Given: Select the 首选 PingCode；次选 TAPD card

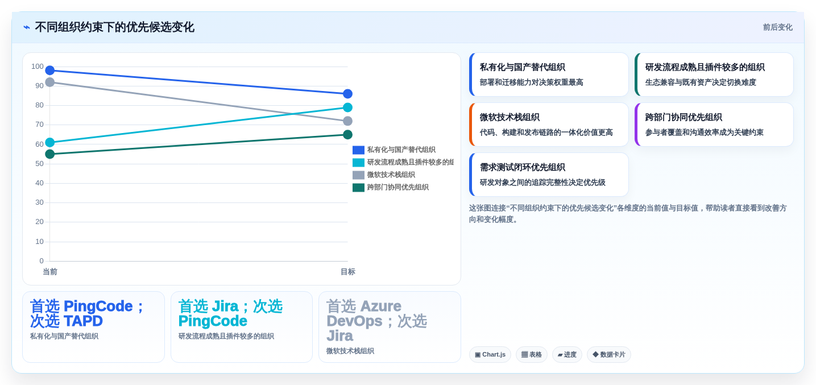Looking at the screenshot, I should (x=93, y=327).
